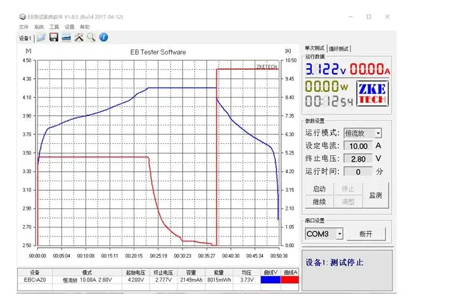Image resolution: width=460 pixels, height=301 pixels.
Task: Maximize the EB tester window
Action: coord(369,16)
